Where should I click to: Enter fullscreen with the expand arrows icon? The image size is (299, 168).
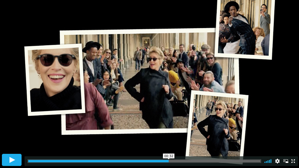click(x=293, y=161)
